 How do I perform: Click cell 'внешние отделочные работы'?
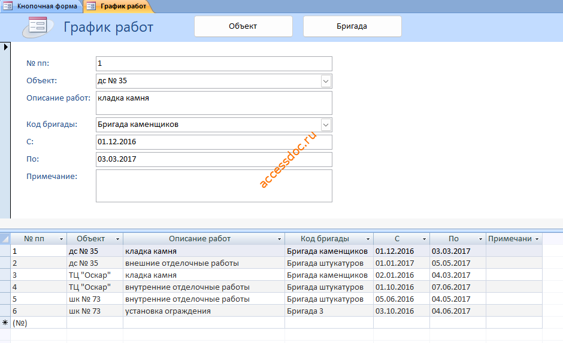pos(204,263)
